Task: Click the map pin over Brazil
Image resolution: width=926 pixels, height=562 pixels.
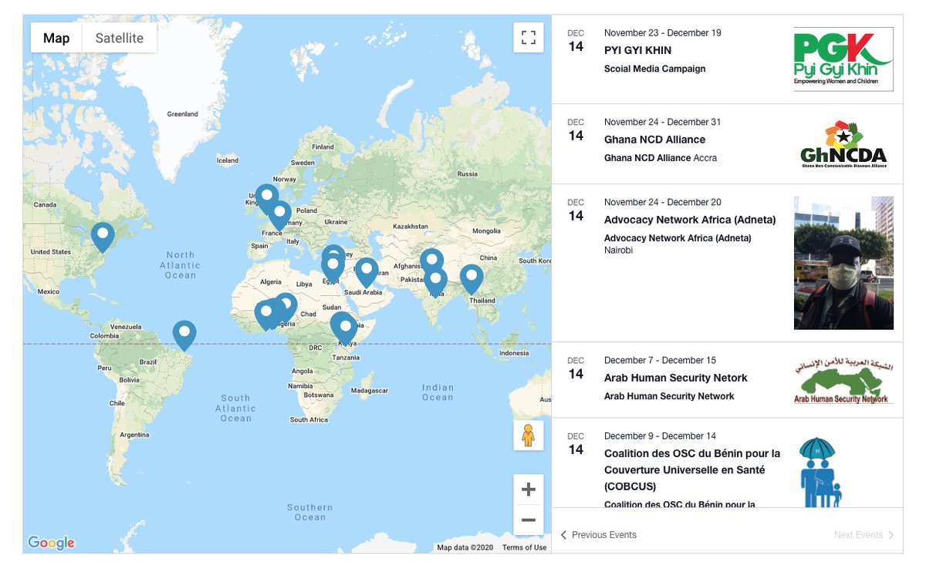Action: [x=184, y=335]
